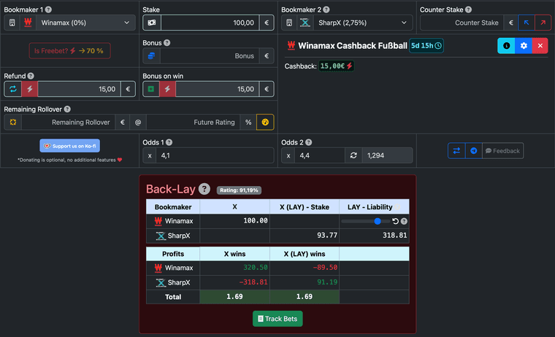Click the Future Rating gauge icon
The height and width of the screenshot is (337, 555).
point(266,123)
